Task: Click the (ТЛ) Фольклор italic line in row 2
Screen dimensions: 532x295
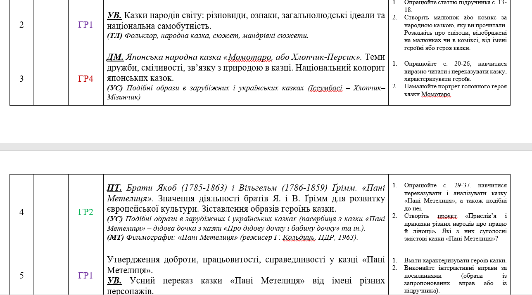Action: pos(208,35)
